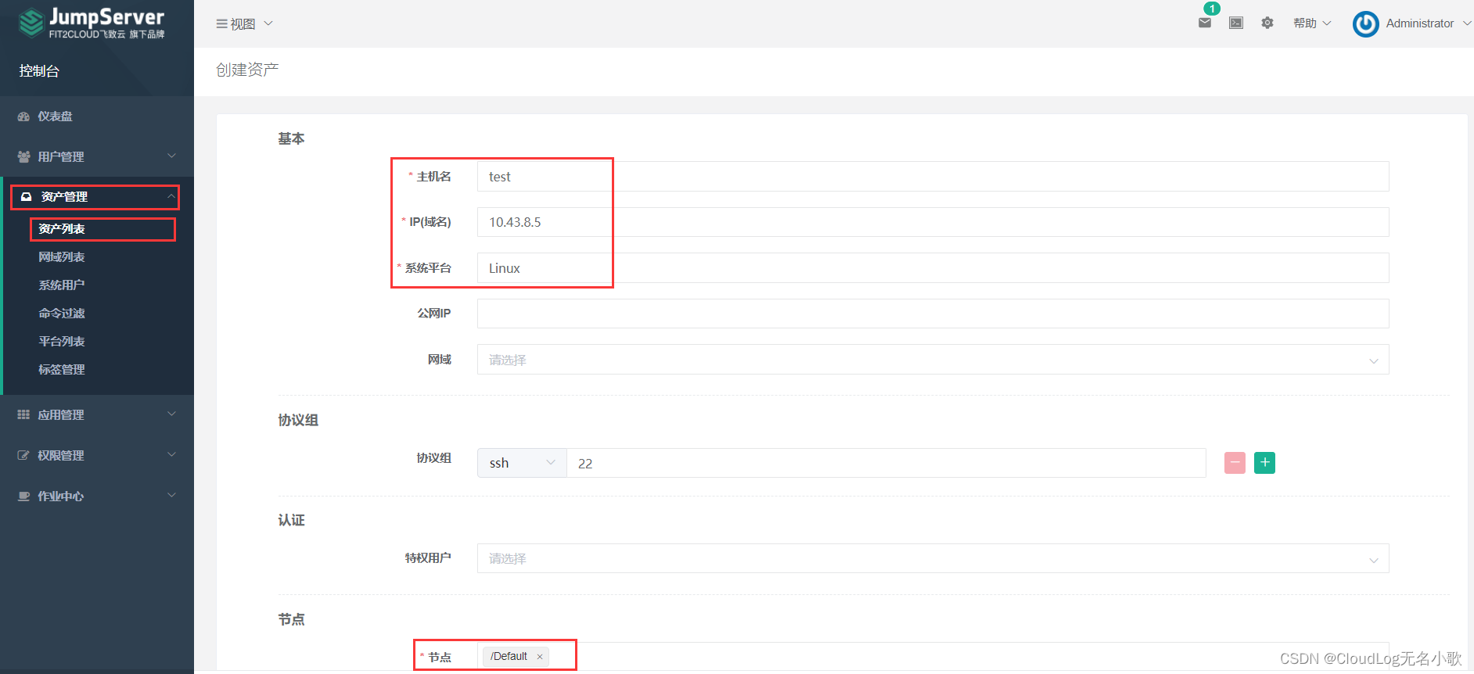Click the application management grid icon

(23, 415)
